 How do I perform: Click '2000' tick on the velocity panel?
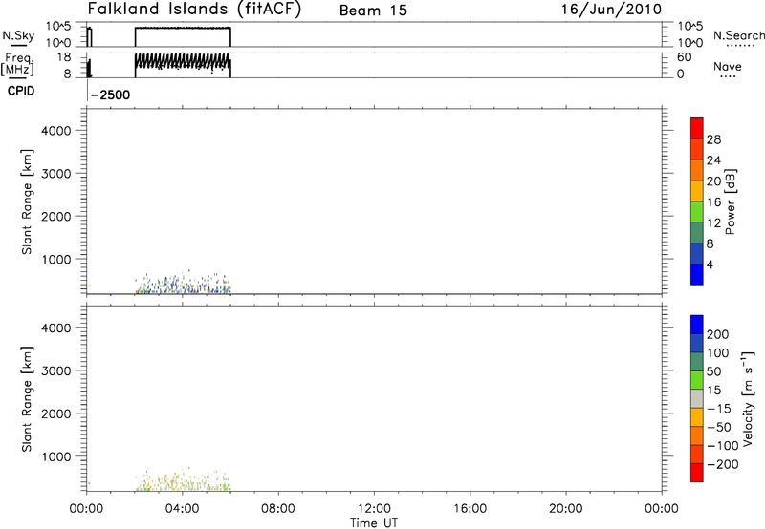coord(56,413)
